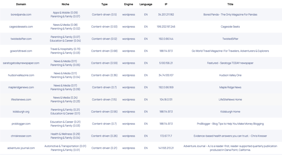Click IP address 192.0.66.144

click(x=166, y=39)
